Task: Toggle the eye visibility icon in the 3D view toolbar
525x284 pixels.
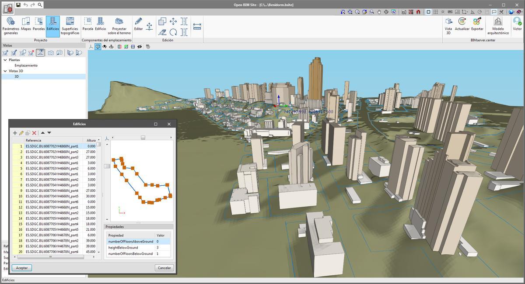Action: tap(139, 46)
